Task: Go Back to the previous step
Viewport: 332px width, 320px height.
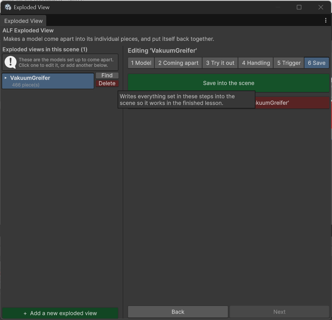Action: click(x=178, y=312)
